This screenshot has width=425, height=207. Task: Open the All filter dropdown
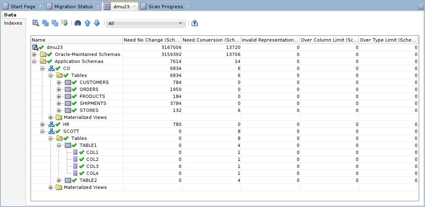pos(146,23)
